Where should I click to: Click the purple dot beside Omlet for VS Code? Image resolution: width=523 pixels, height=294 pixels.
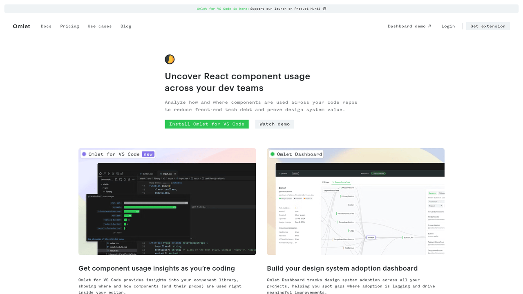coord(84,154)
